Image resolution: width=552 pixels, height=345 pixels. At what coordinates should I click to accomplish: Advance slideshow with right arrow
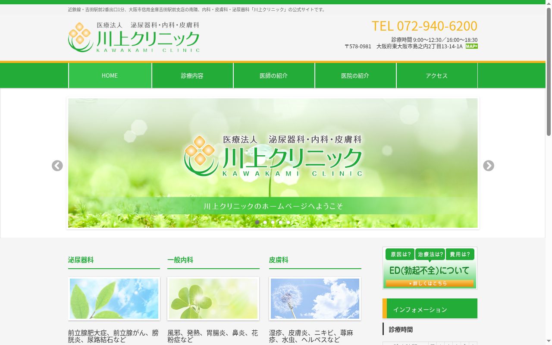(x=488, y=166)
